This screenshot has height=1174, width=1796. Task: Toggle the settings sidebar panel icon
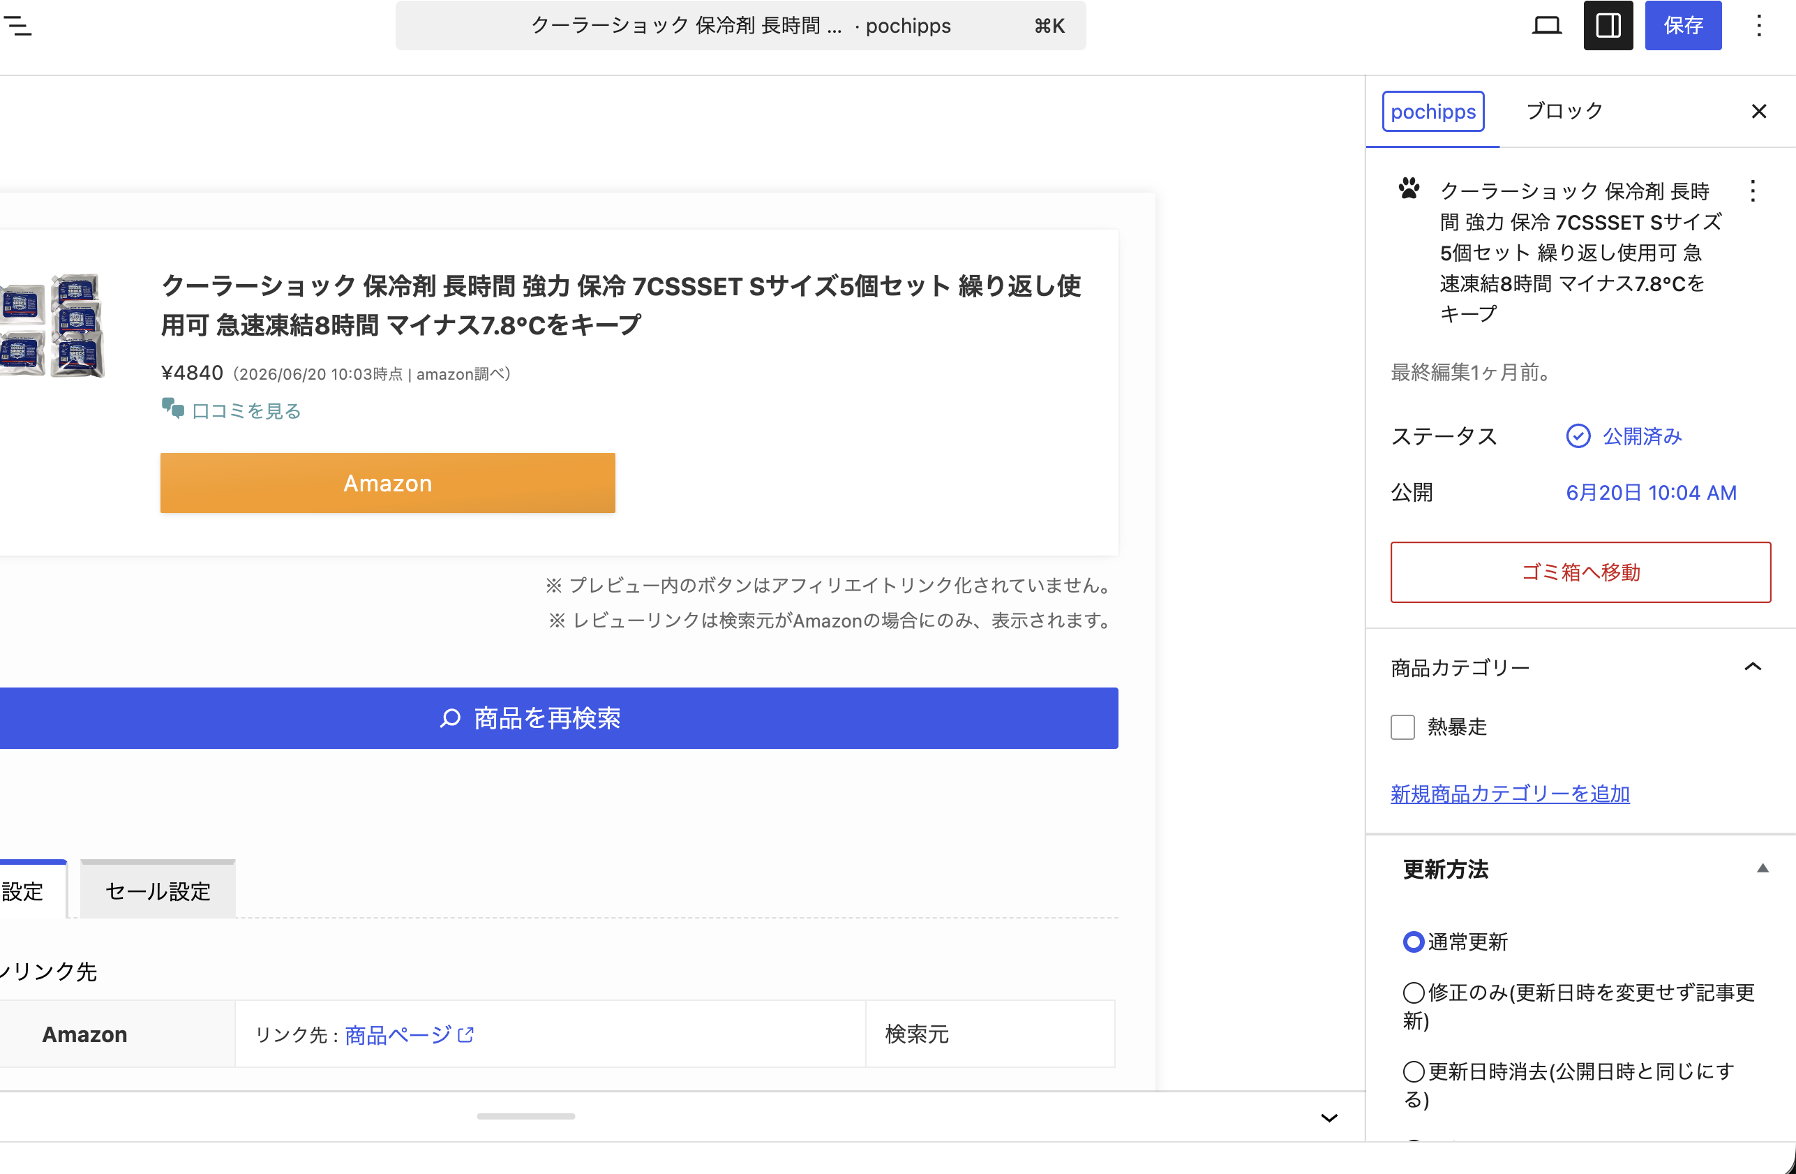click(1608, 26)
